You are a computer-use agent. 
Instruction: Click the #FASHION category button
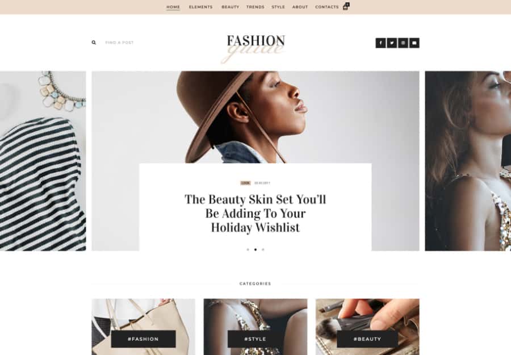click(144, 339)
